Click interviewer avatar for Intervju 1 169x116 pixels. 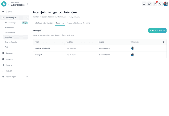[133, 55]
